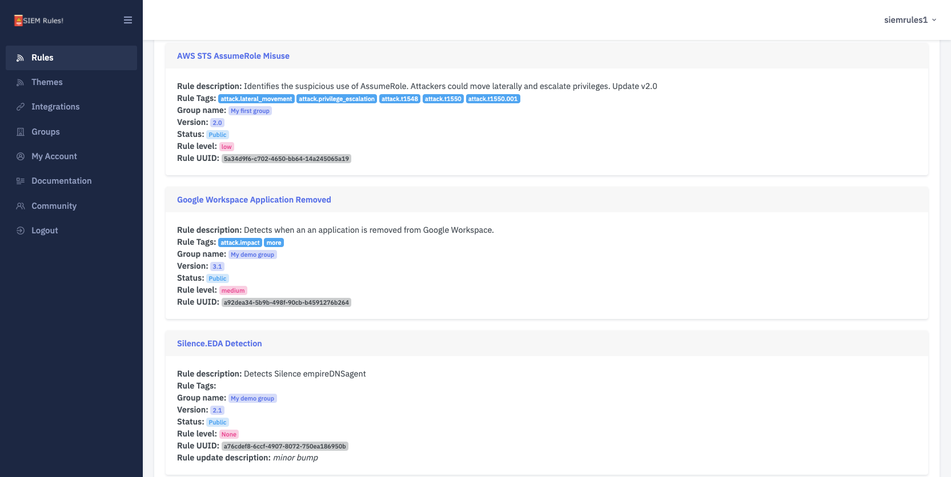Select the attack.lateral_movement tag
This screenshot has width=951, height=477.
[x=256, y=99]
